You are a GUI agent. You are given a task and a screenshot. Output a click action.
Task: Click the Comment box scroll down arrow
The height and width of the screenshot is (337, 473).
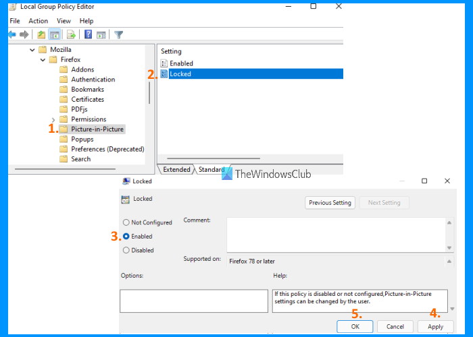coord(449,248)
